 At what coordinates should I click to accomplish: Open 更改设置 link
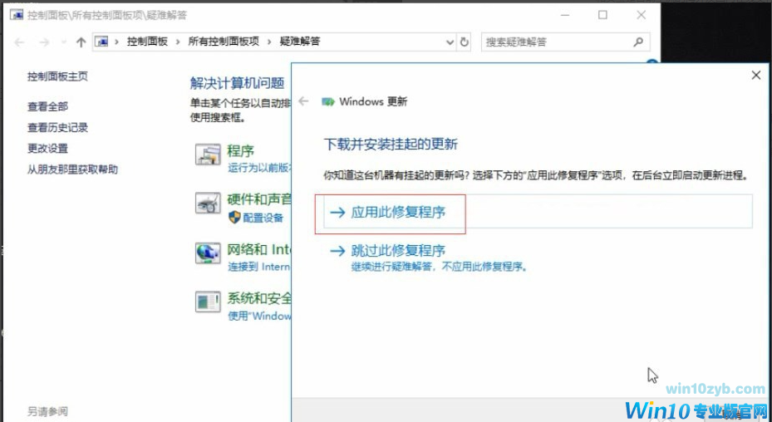point(47,148)
